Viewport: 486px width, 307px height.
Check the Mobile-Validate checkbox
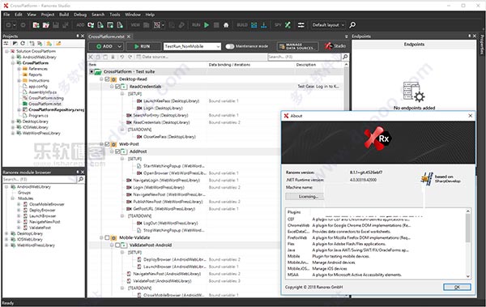coord(107,237)
